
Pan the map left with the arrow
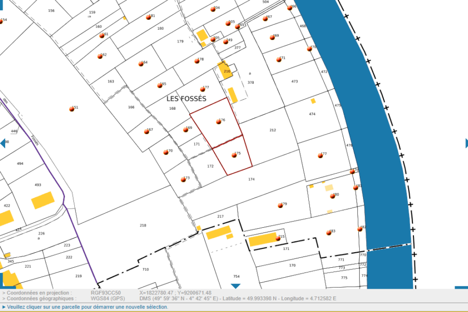tap(3, 144)
